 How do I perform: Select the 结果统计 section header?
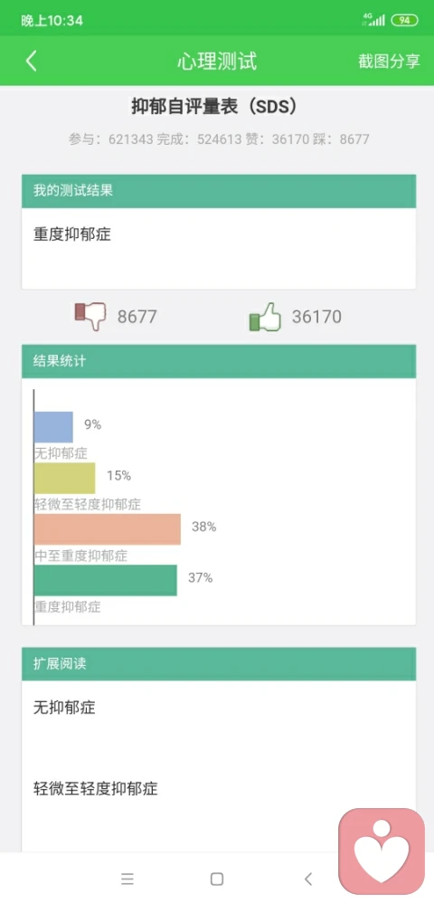click(219, 361)
